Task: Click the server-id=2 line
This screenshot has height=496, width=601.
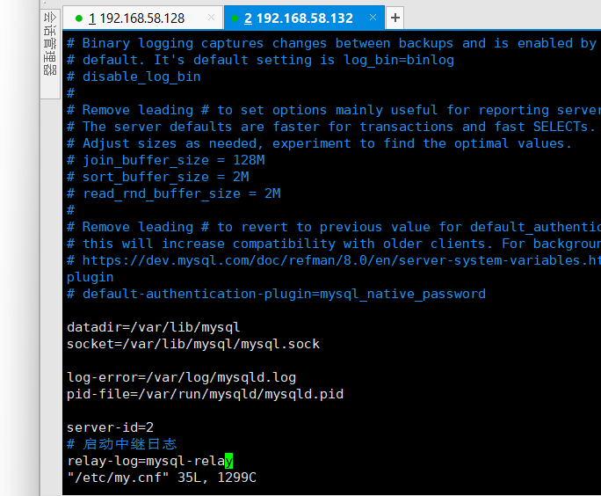Action: 111,427
